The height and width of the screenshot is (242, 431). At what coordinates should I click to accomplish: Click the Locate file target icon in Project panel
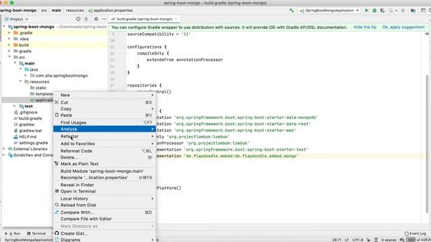[78, 19]
